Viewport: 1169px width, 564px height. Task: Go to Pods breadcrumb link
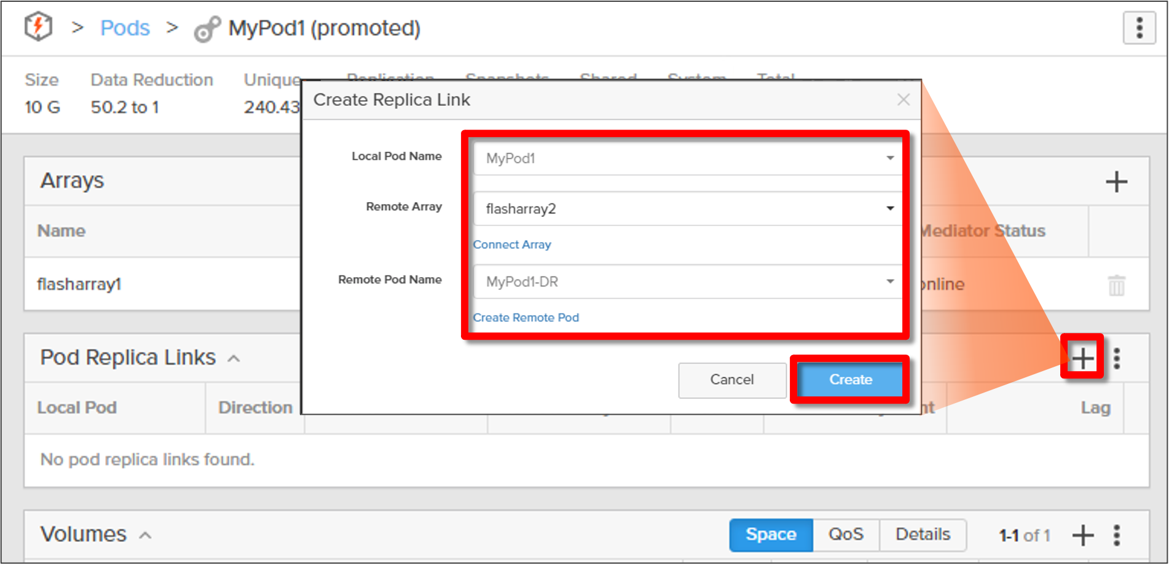125,28
